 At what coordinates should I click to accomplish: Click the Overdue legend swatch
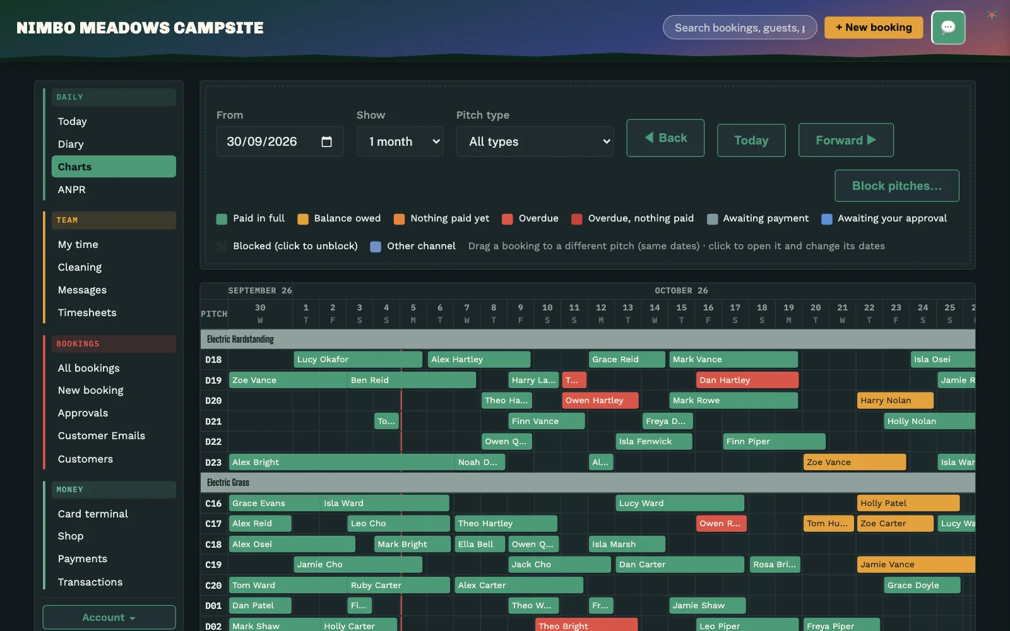pyautogui.click(x=507, y=219)
